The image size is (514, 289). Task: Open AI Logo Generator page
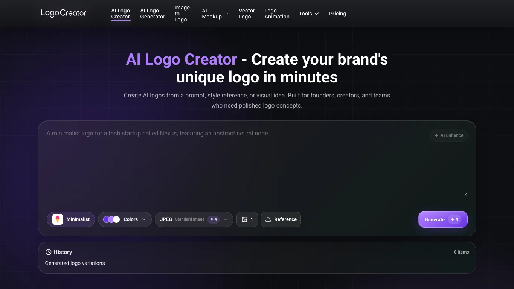(x=153, y=14)
